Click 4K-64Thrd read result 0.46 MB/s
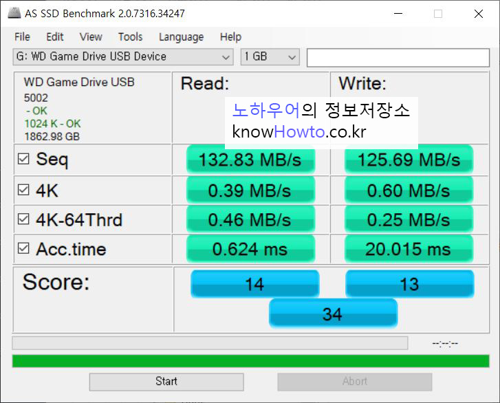Viewport: 500px width, 403px height. [250, 219]
